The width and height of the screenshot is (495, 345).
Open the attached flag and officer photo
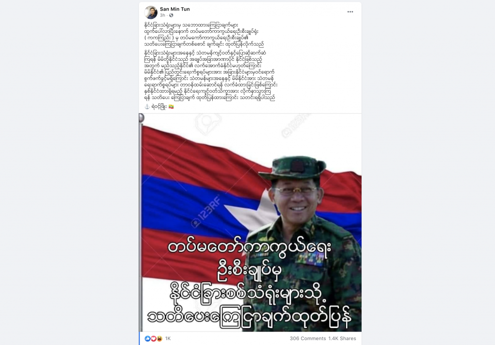point(250,223)
